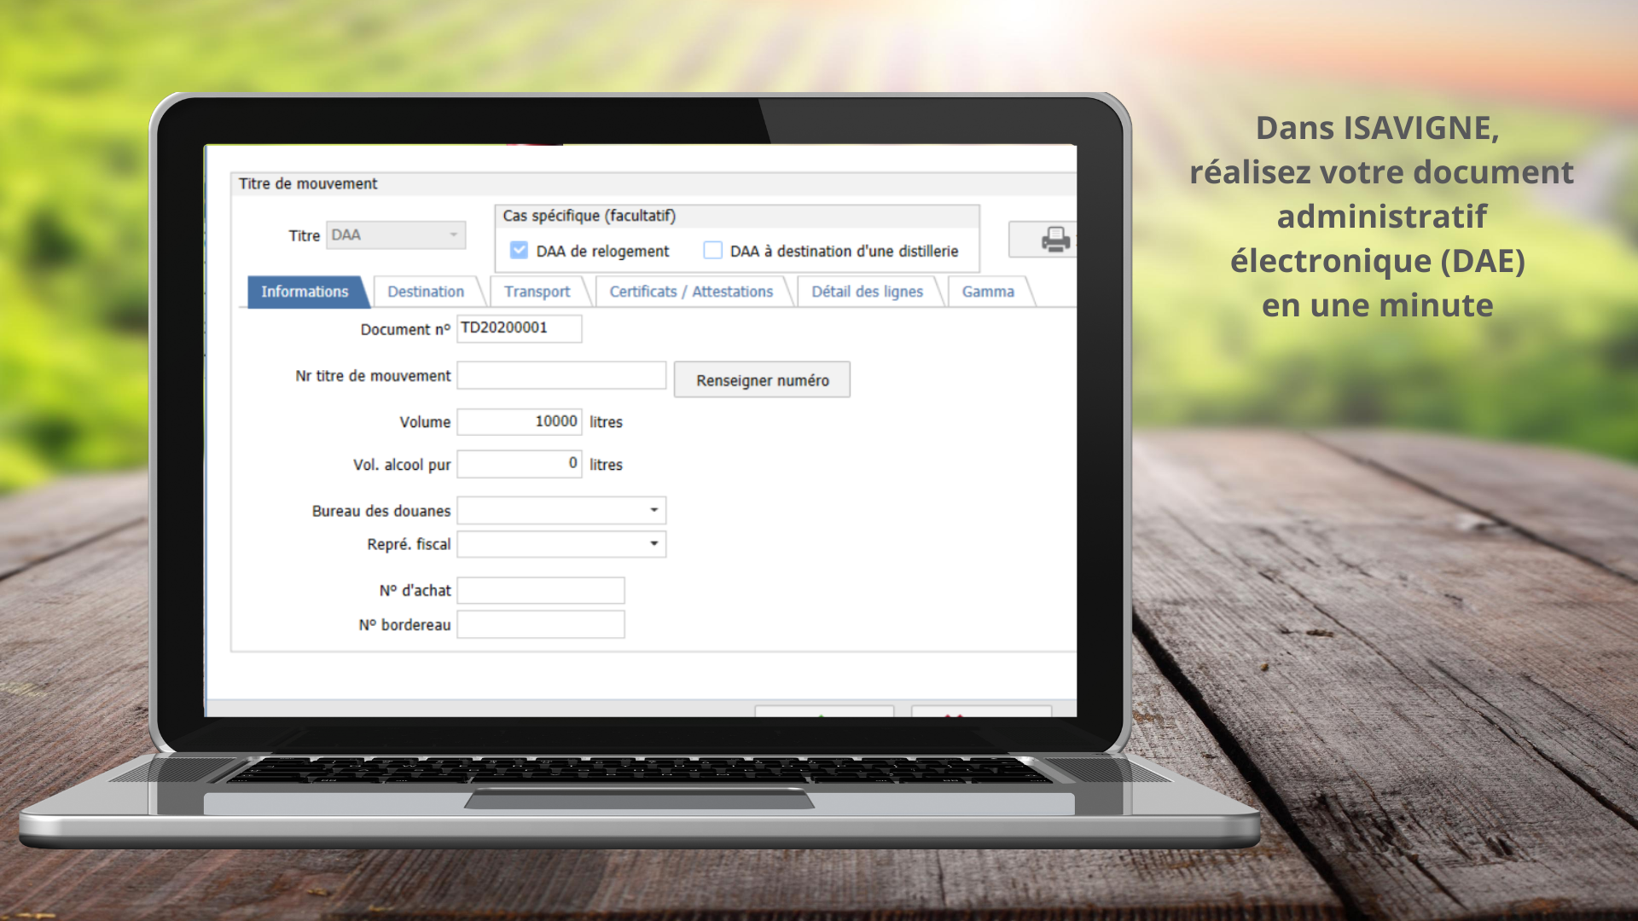Open the Transport tab
This screenshot has height=921, width=1638.
click(x=537, y=292)
